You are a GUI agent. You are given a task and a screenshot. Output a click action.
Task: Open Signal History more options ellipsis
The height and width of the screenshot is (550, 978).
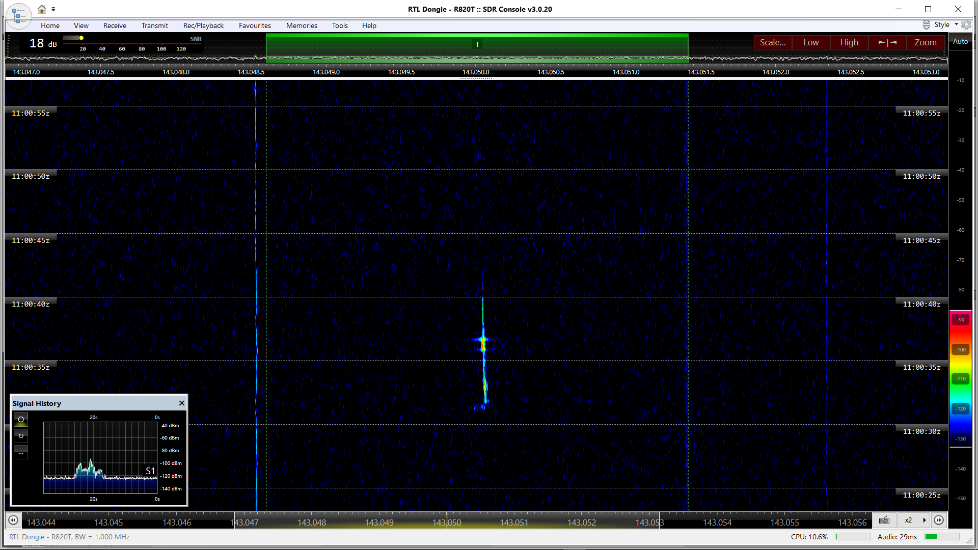point(21,453)
